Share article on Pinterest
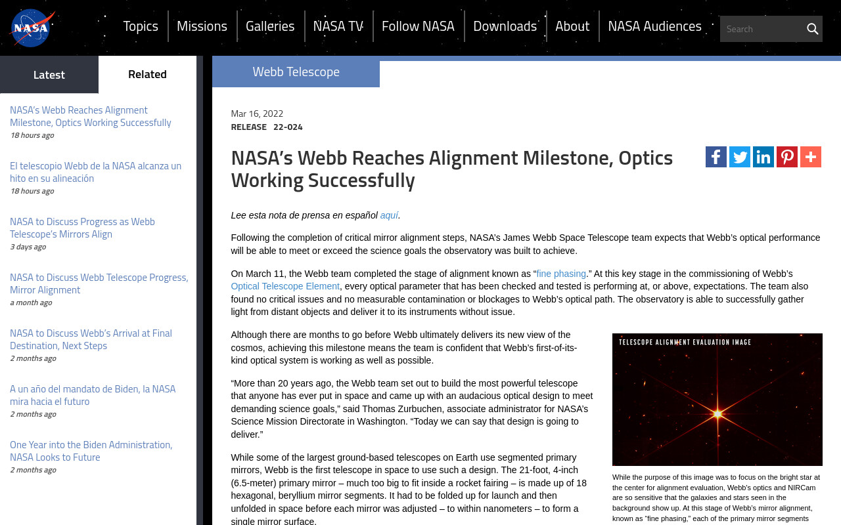The height and width of the screenshot is (525, 841). pyautogui.click(x=787, y=157)
